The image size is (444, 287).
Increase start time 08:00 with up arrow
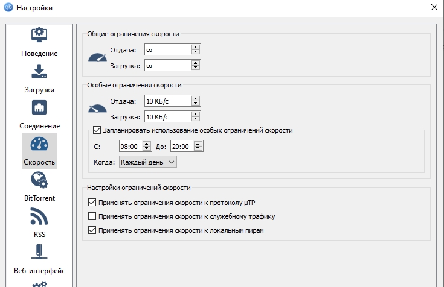[147, 144]
